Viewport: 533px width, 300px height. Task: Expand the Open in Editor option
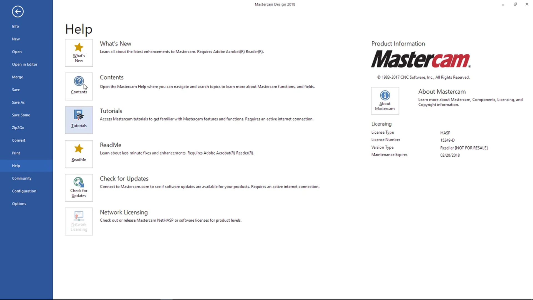[x=24, y=64]
